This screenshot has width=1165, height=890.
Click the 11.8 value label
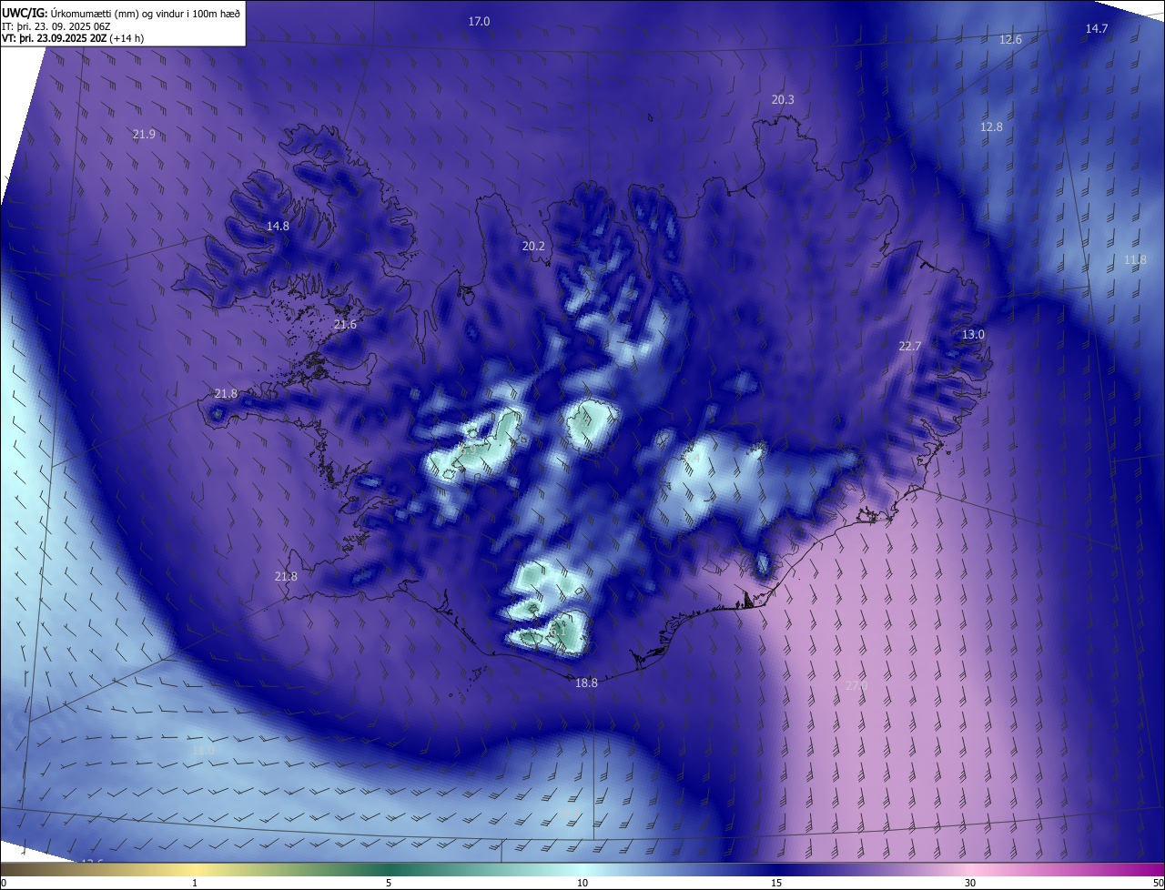1136,259
